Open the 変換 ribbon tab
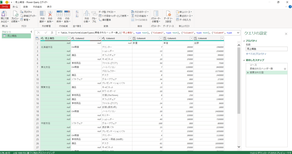Screen dimensions: 292x154 click(25, 7)
